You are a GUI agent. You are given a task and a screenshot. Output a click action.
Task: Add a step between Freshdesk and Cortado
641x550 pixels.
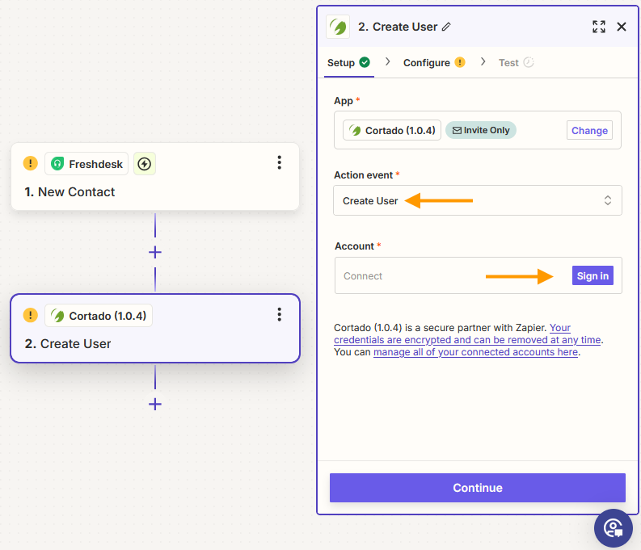155,252
